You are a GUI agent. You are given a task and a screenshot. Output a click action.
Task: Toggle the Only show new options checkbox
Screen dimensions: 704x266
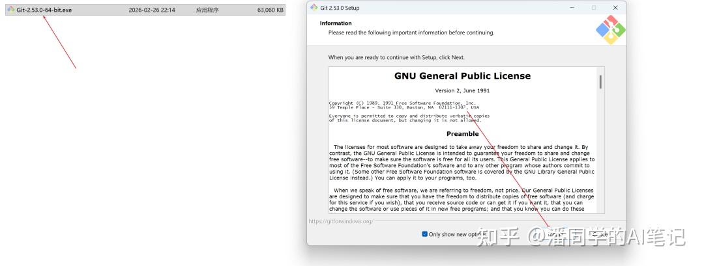click(x=425, y=234)
